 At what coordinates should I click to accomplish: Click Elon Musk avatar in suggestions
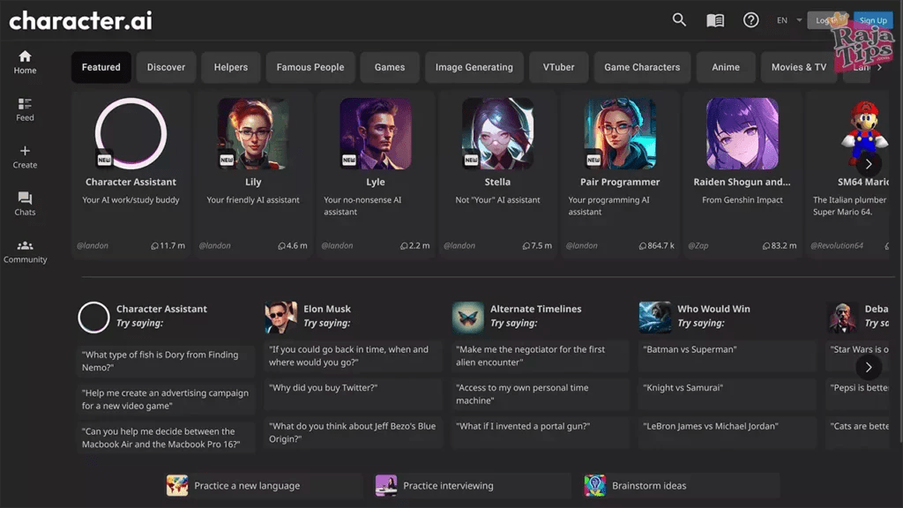click(x=280, y=317)
